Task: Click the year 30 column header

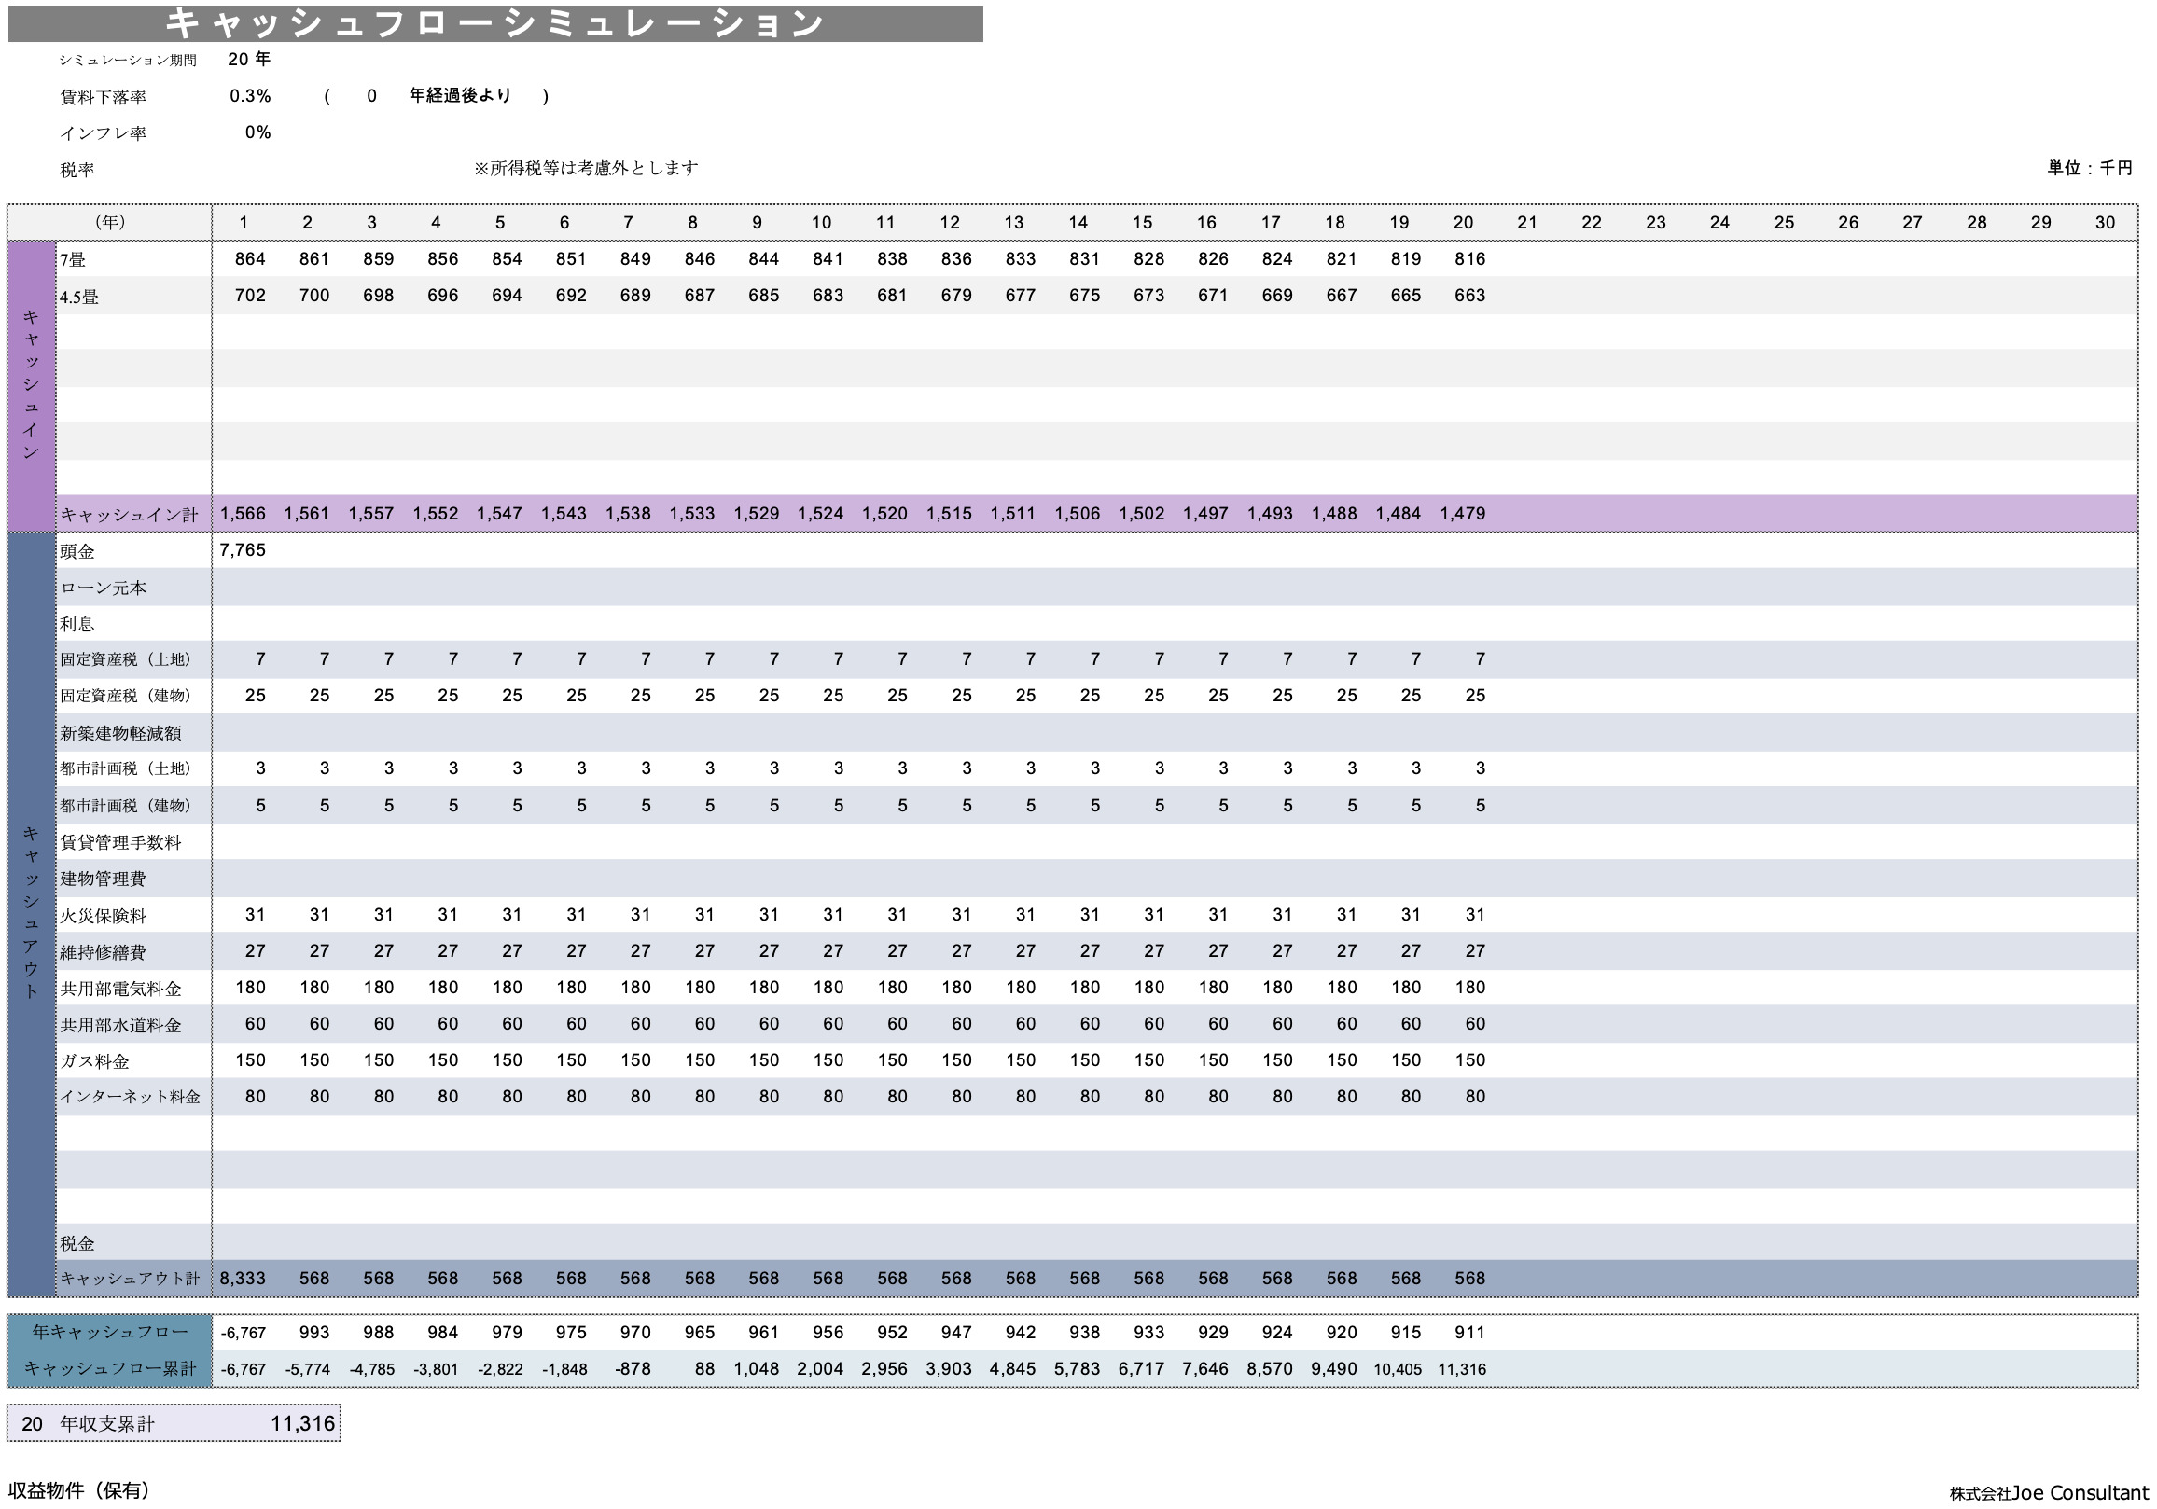Action: [x=2105, y=223]
